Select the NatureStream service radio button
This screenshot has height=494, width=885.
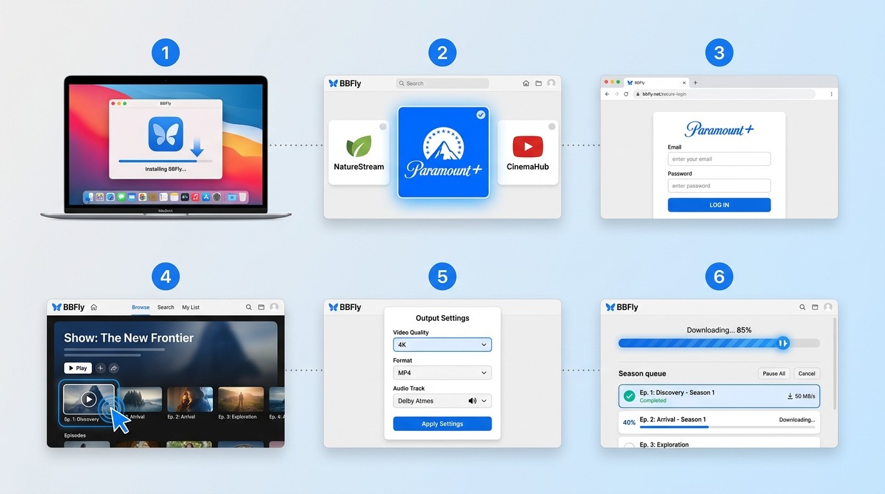383,127
